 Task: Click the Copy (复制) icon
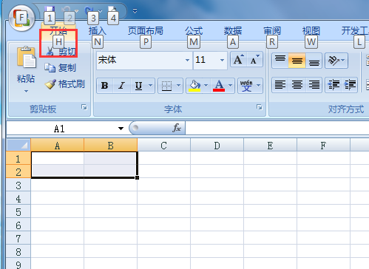(x=50, y=68)
